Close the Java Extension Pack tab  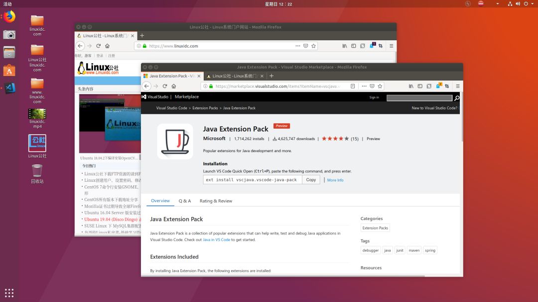(x=199, y=76)
